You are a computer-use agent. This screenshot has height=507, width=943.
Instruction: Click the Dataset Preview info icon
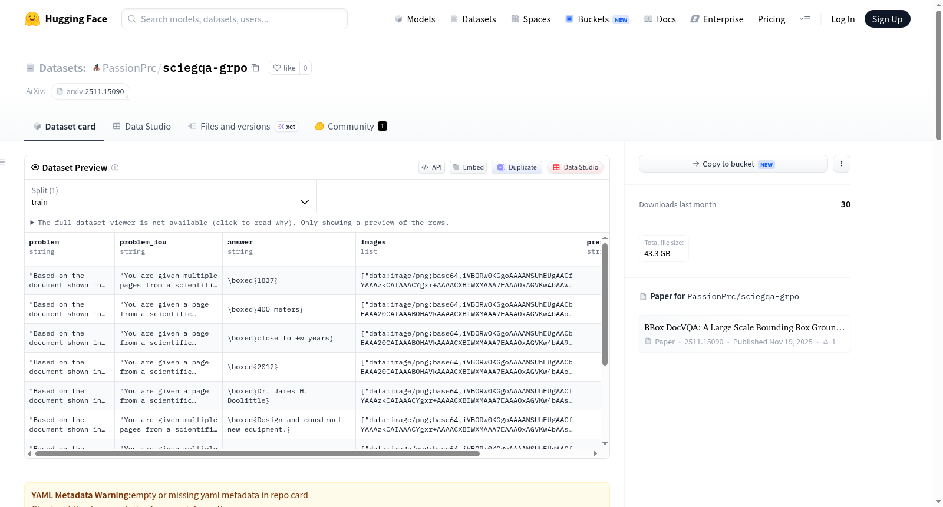click(115, 168)
